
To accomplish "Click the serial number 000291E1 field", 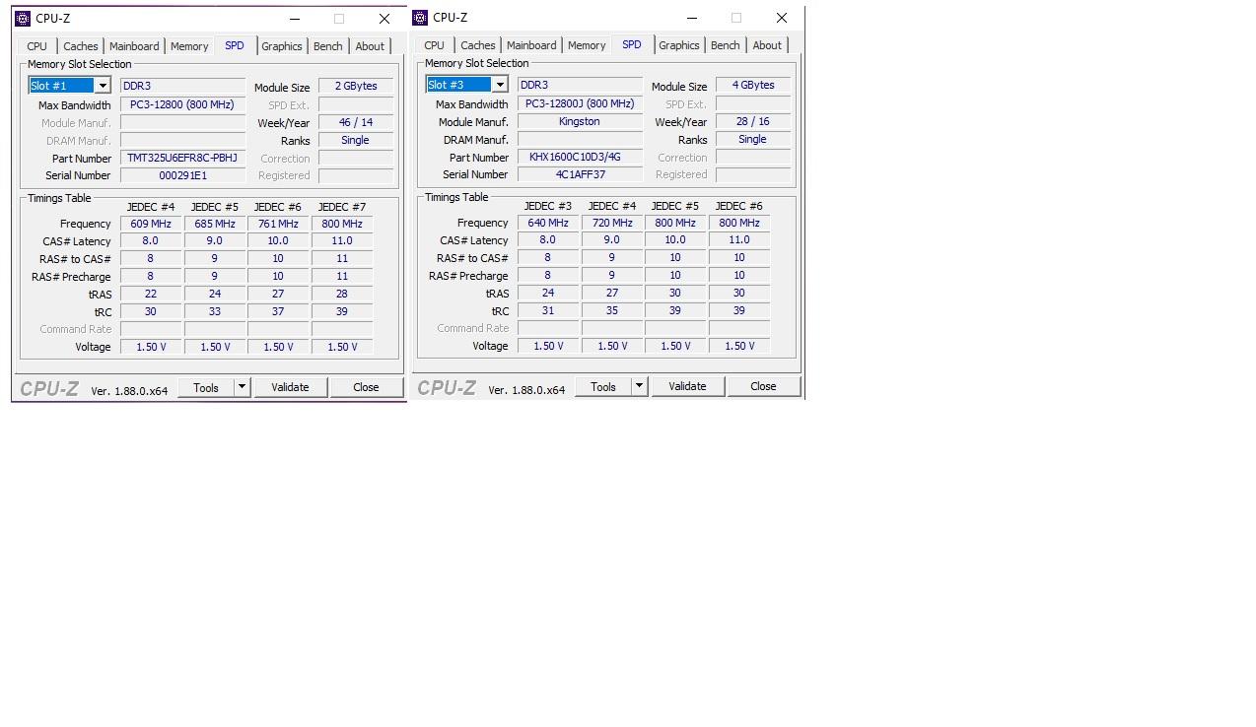I will point(182,175).
